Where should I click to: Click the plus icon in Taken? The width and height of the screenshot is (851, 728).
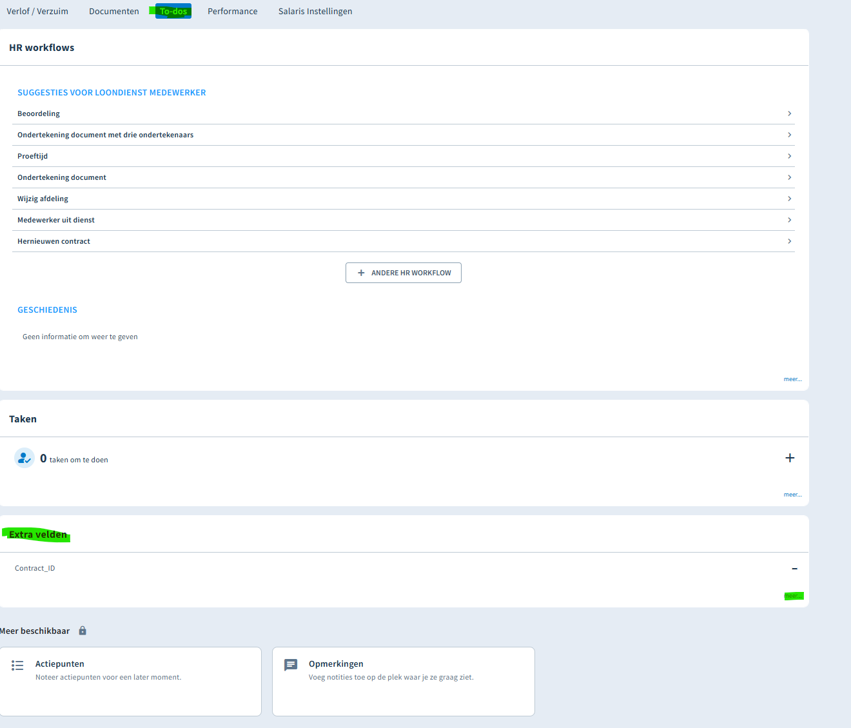pos(790,458)
